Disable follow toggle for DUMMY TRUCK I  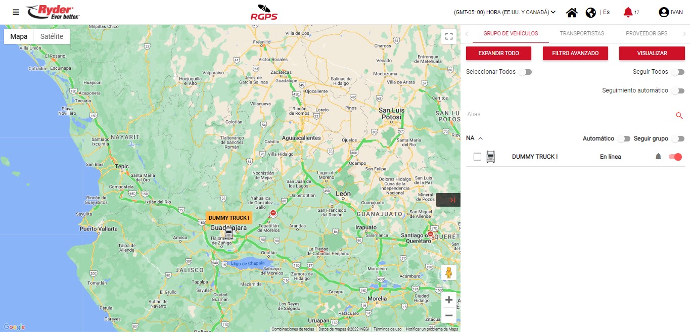(x=675, y=157)
